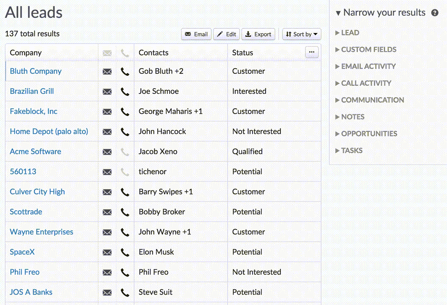447x305 pixels.
Task: Email Bluth Company via envelope icon
Action: (x=107, y=71)
